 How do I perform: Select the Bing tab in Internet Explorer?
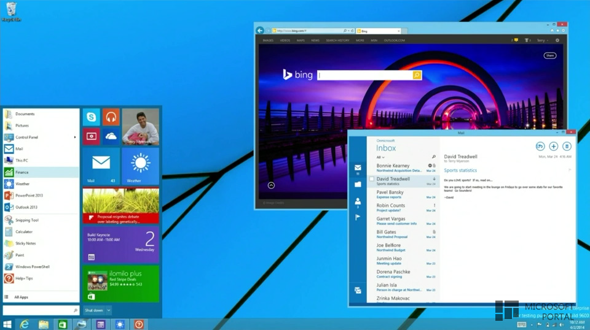pos(378,31)
